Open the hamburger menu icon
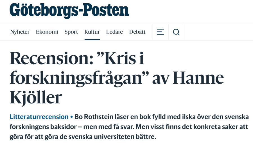The height and width of the screenshot is (146, 253). pos(160,32)
